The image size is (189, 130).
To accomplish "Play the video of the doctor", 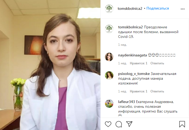I will point(50,65).
